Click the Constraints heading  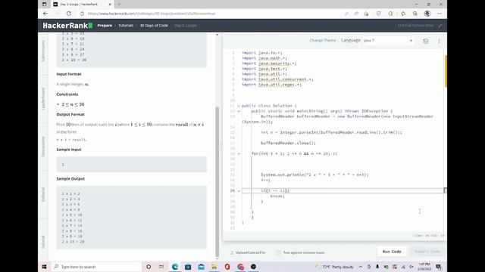[67, 94]
